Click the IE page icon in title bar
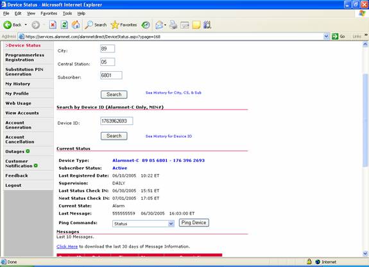The image size is (369, 267). tap(4, 4)
